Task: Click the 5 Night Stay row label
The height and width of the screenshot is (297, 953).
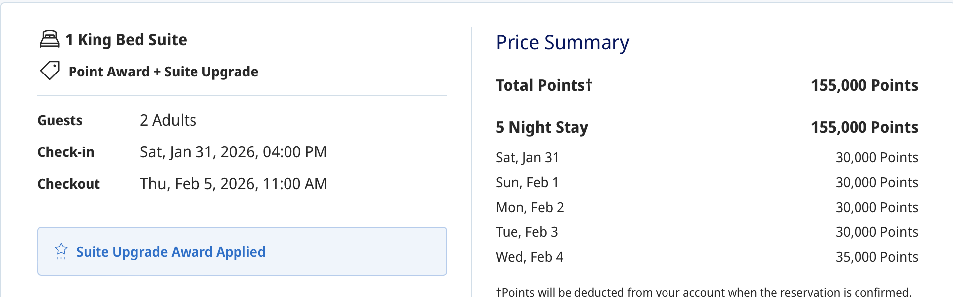Action: click(542, 127)
